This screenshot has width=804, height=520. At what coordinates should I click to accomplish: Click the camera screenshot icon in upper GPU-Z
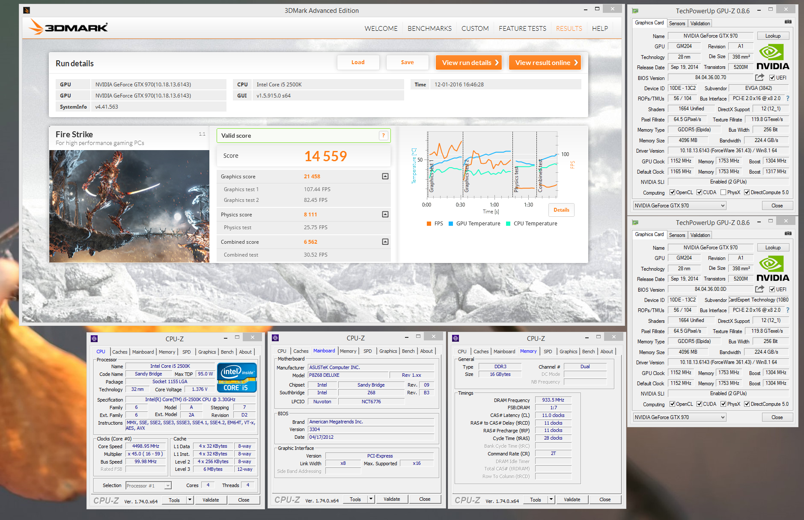click(x=788, y=22)
